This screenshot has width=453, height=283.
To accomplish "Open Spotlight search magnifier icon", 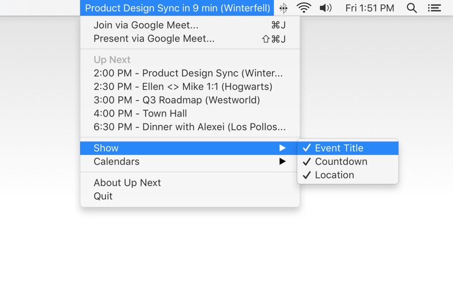I will (x=412, y=8).
